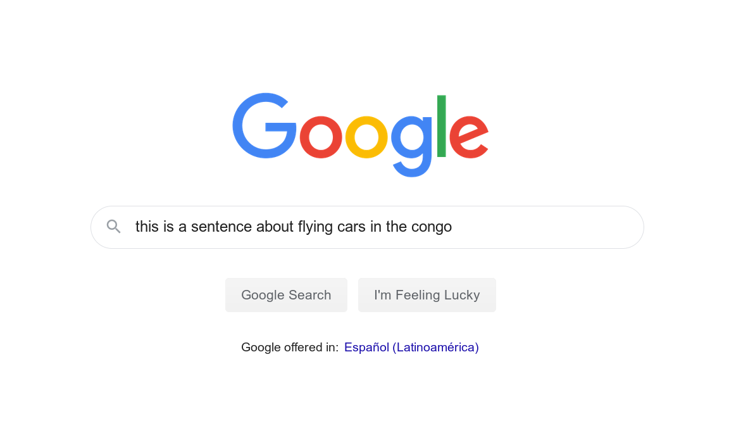Click the green letter l in logo
This screenshot has height=440, width=729.
coord(442,126)
